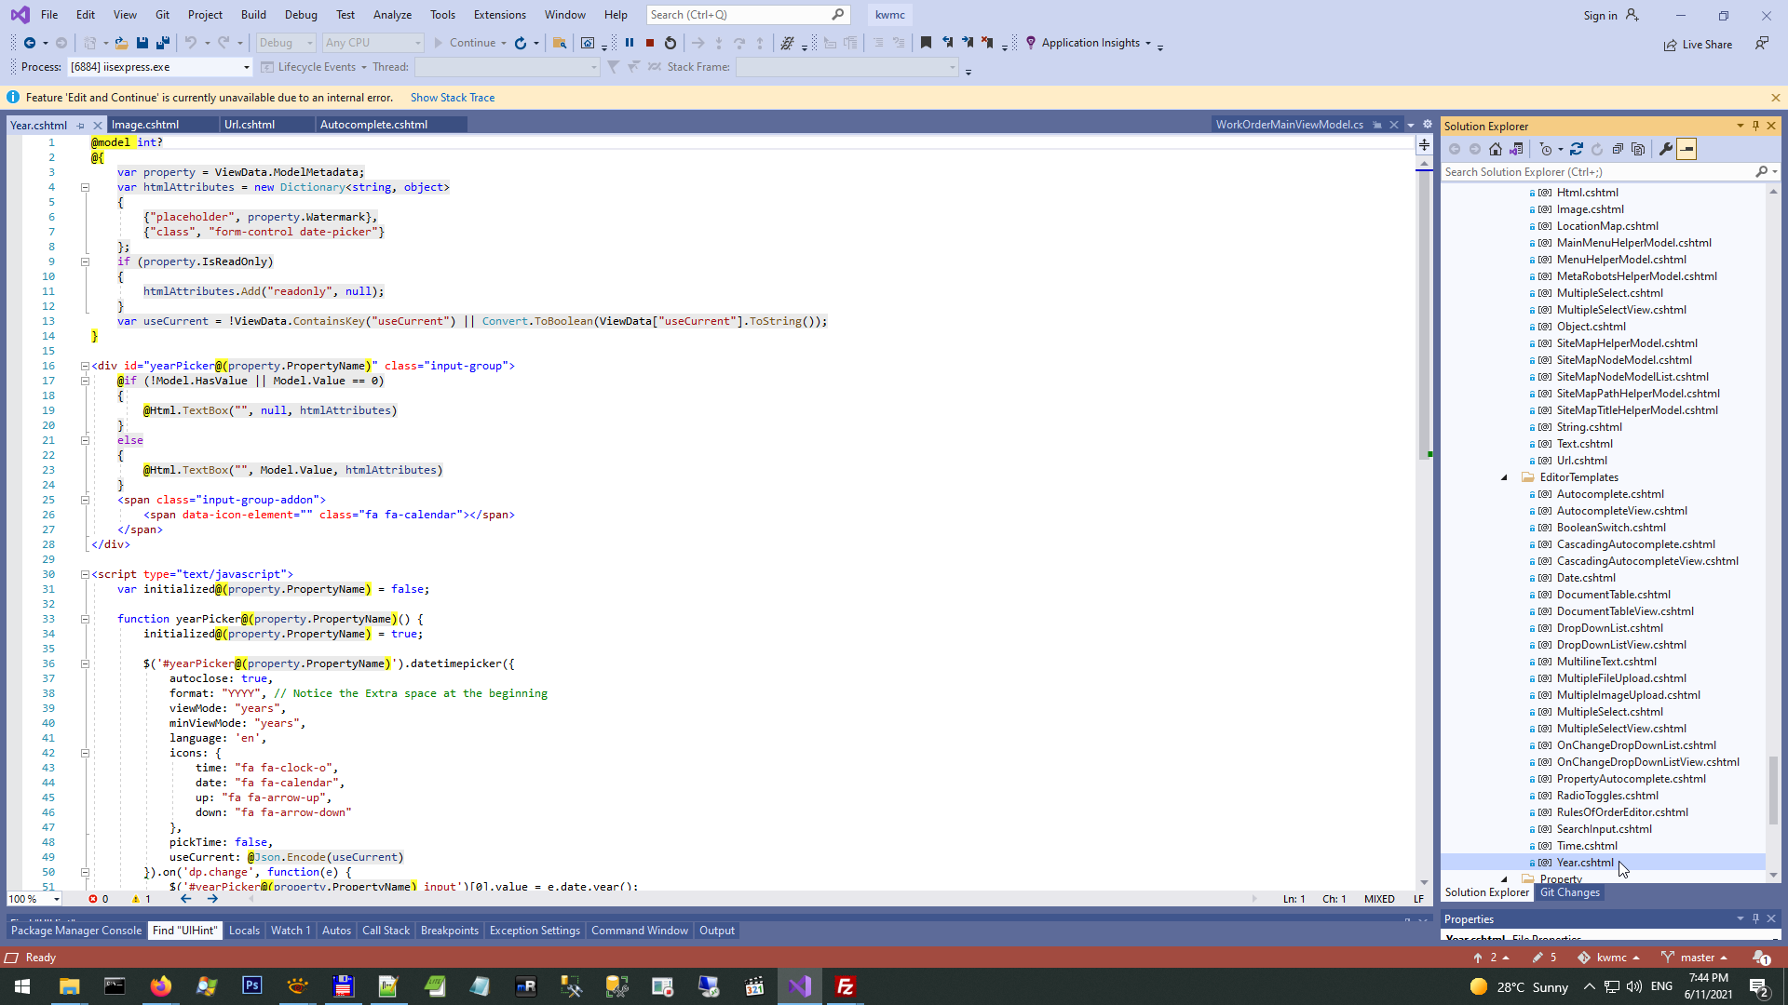Toggle pin on Year.cshtml tab
1788x1005 pixels.
pos(81,126)
